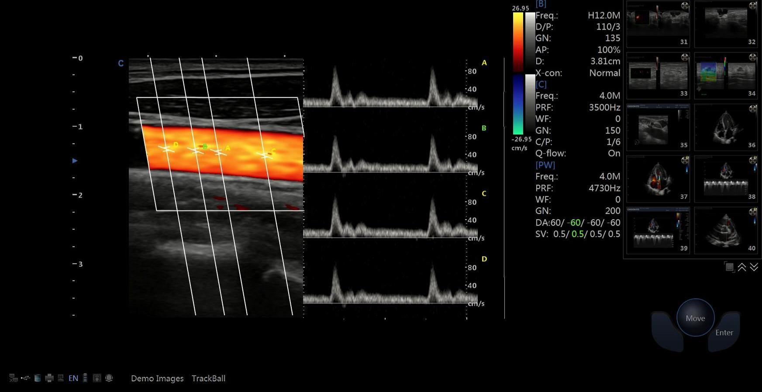Open spectral Doppler thumbnail 38
The image size is (762, 392).
click(x=726, y=179)
